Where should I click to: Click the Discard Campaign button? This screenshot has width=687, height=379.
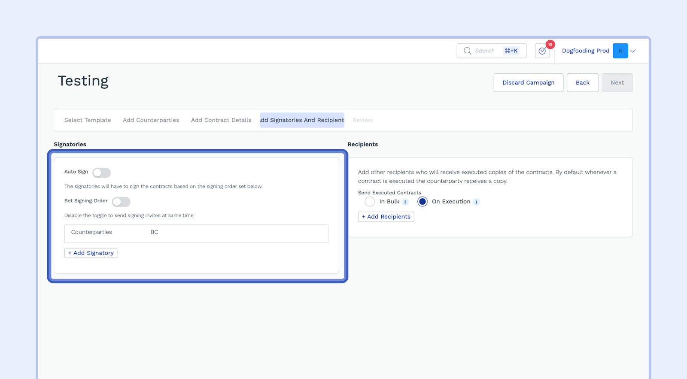[x=528, y=82]
